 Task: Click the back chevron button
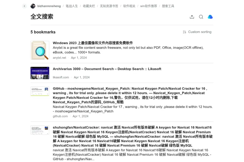point(24,6)
